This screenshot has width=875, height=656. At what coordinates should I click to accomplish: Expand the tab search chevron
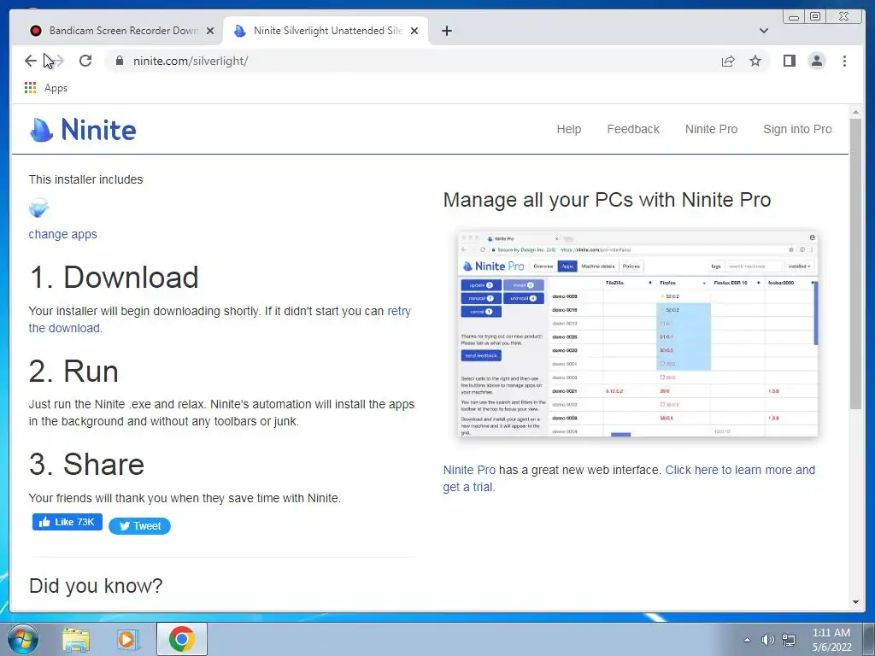[764, 31]
